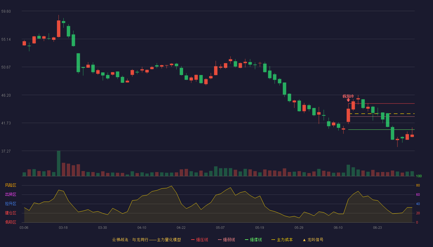Select the 建仓区 zone label
This screenshot has width=433, height=247.
tap(11, 213)
